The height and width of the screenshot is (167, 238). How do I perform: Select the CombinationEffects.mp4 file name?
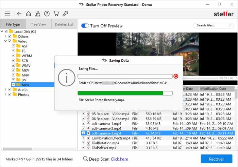111,138
